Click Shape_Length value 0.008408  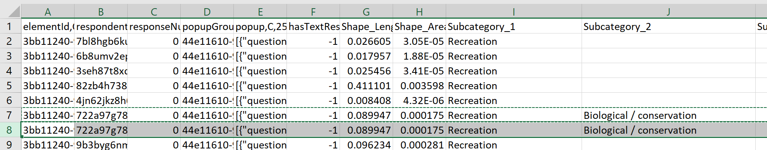click(366, 101)
